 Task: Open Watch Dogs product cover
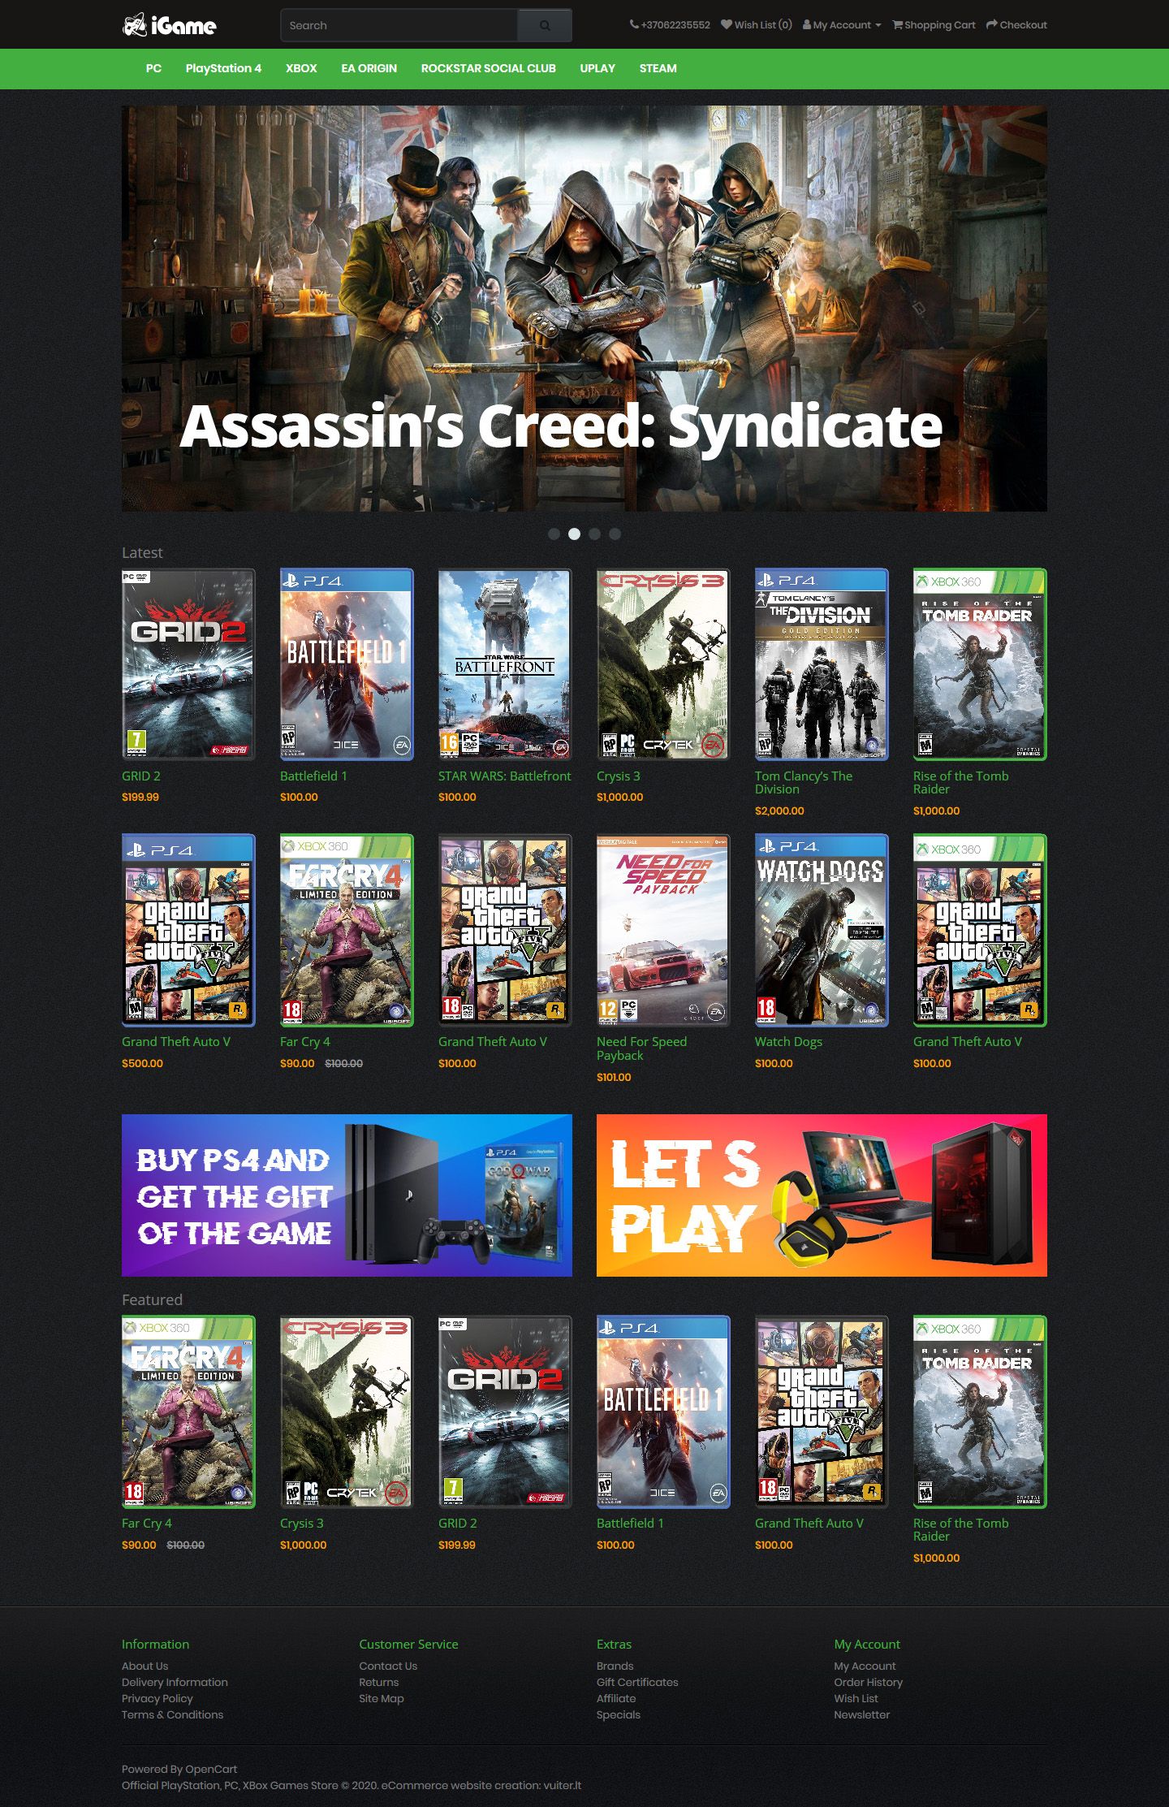[x=822, y=930]
